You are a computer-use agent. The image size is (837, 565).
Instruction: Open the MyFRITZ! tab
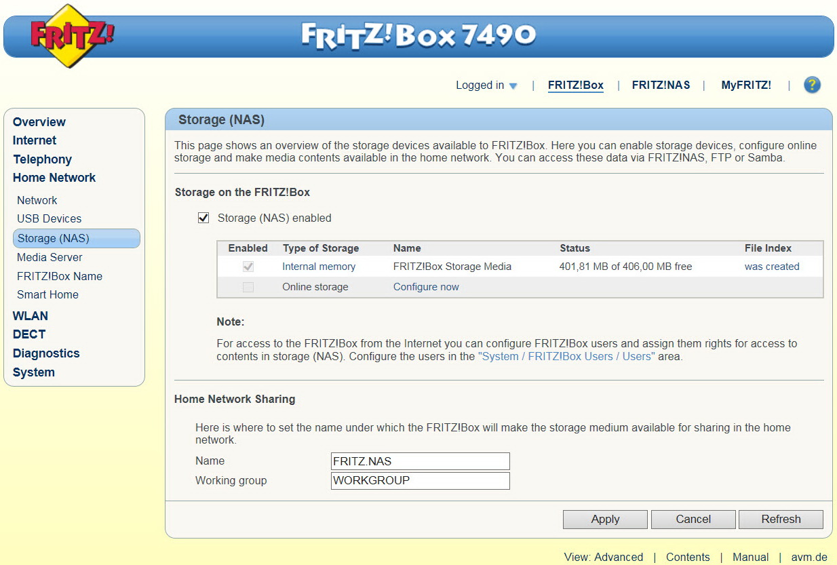coord(746,85)
